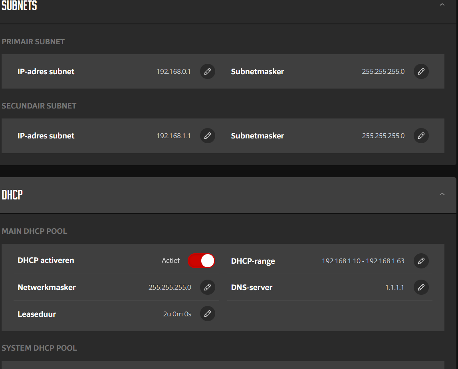The height and width of the screenshot is (369, 458).
Task: Select the System DHCP Pool heading
Action: 40,348
